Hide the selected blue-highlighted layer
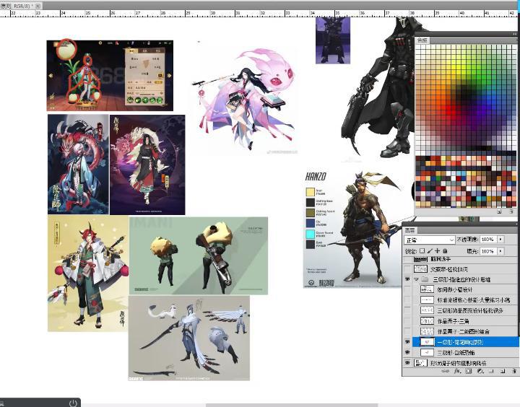The height and width of the screenshot is (407, 520). [x=407, y=342]
